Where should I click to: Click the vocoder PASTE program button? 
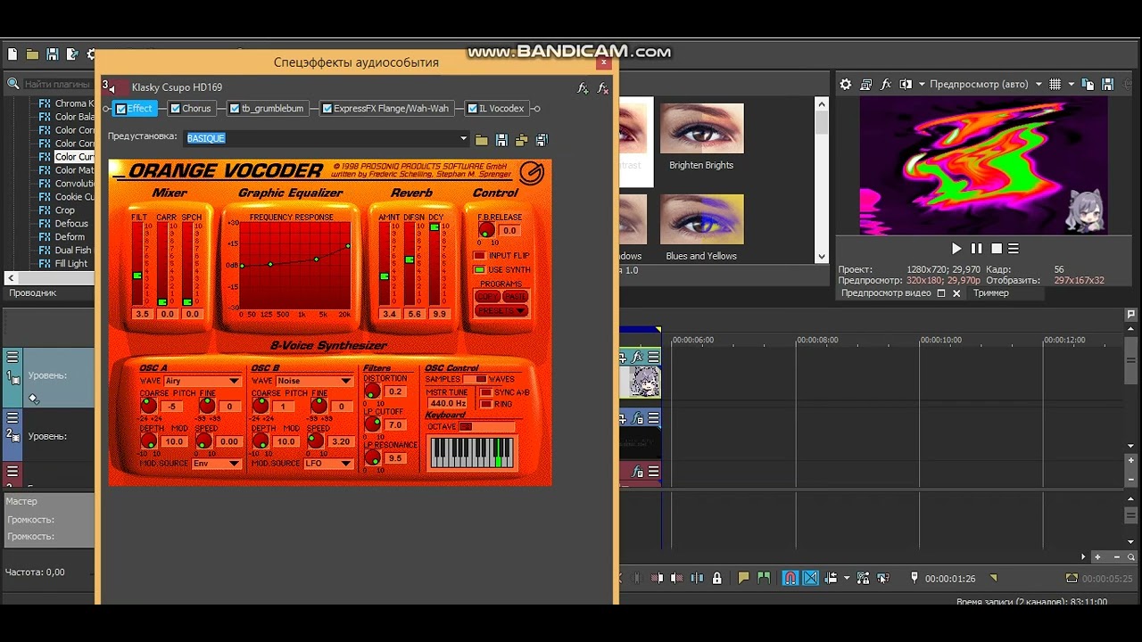point(516,297)
